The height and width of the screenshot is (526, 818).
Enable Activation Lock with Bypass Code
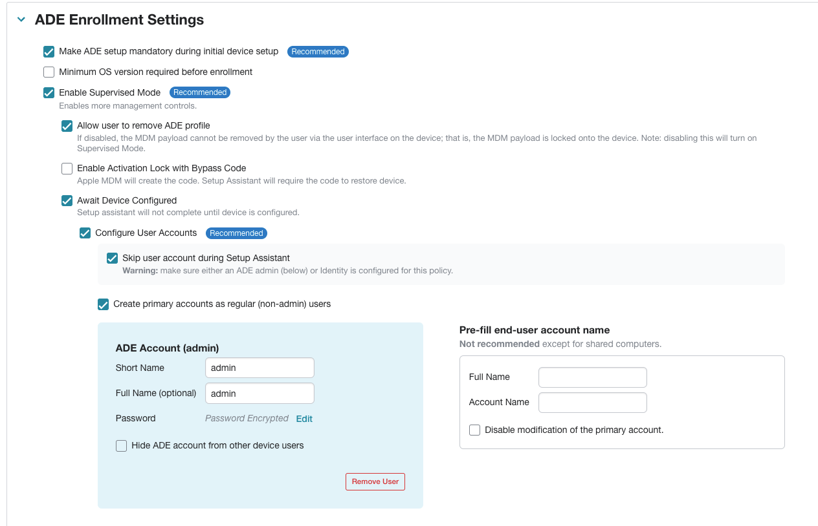[67, 168]
